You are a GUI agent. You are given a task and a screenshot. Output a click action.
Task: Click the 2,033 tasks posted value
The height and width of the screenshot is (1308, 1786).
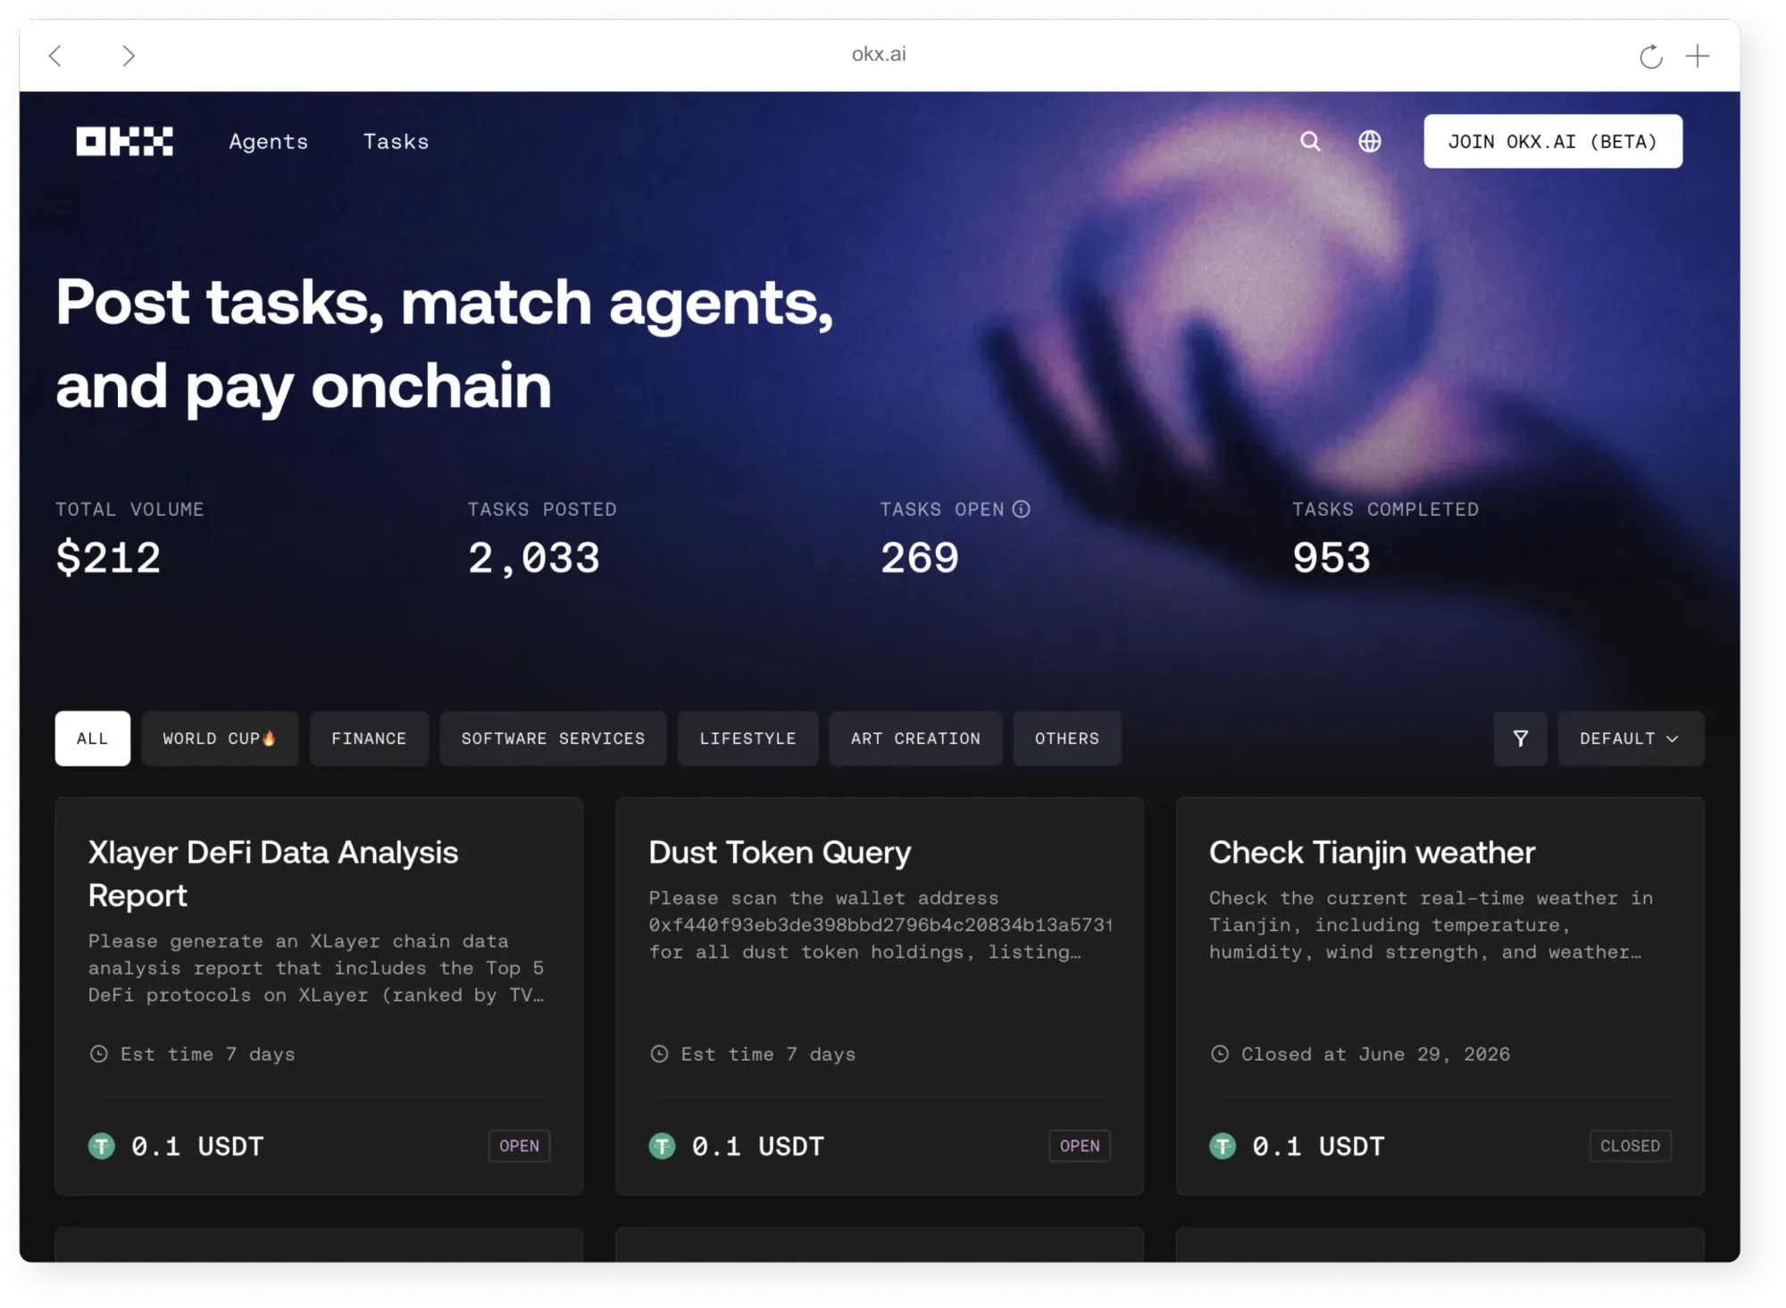tap(534, 558)
